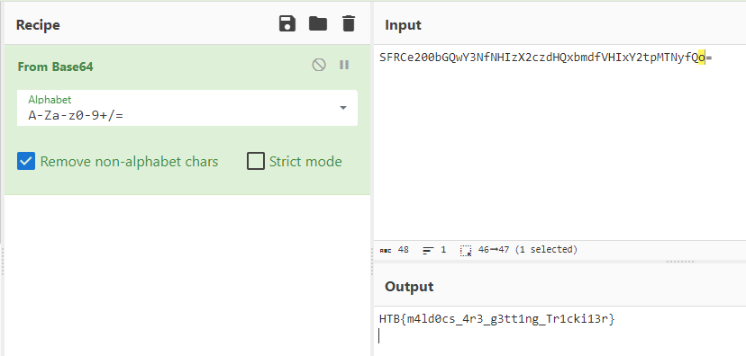746x356 pixels.
Task: Enable Strict mode checkbox
Action: click(256, 162)
